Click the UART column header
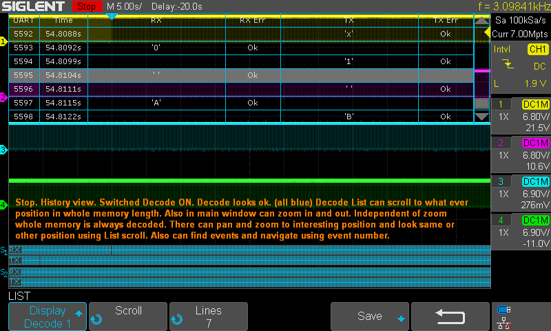Screen dimensions: 551x331 click(x=23, y=21)
